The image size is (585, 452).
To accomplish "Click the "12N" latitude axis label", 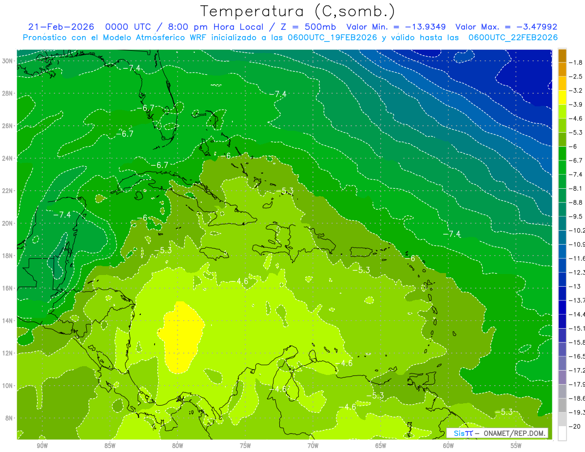I will point(8,353).
